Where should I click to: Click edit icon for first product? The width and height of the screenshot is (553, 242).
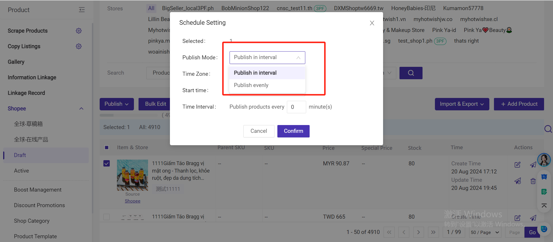pyautogui.click(x=517, y=165)
